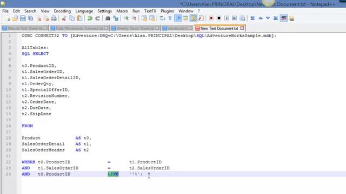Create a new document with the New icon
The width and height of the screenshot is (346, 194).
point(7,18)
